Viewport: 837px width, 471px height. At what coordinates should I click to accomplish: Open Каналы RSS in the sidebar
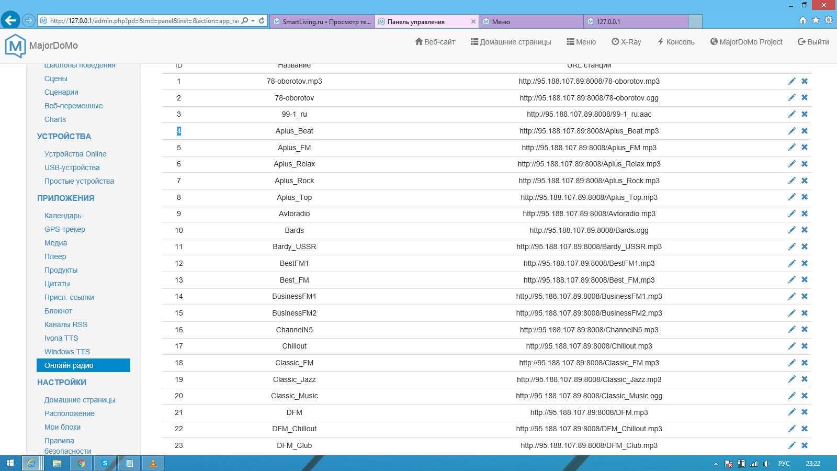[66, 324]
